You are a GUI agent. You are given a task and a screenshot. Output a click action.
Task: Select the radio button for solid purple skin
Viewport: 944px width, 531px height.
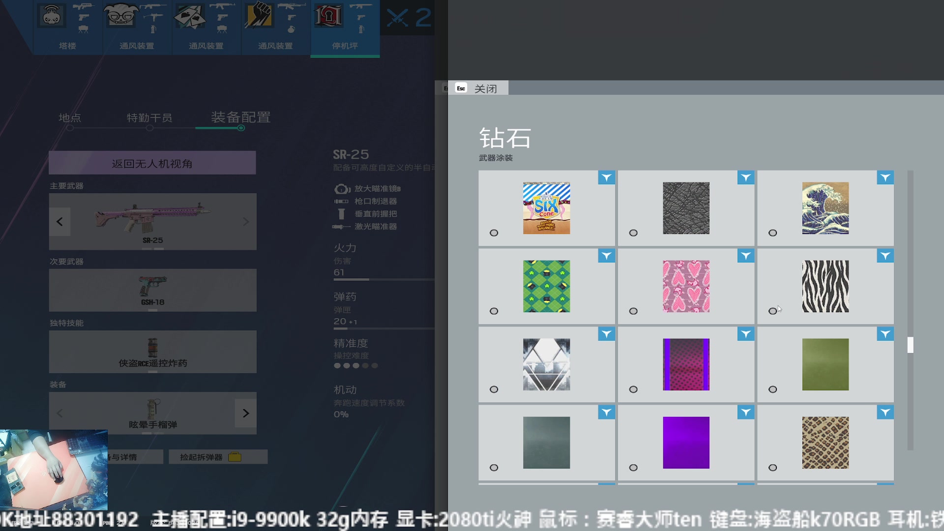633,468
